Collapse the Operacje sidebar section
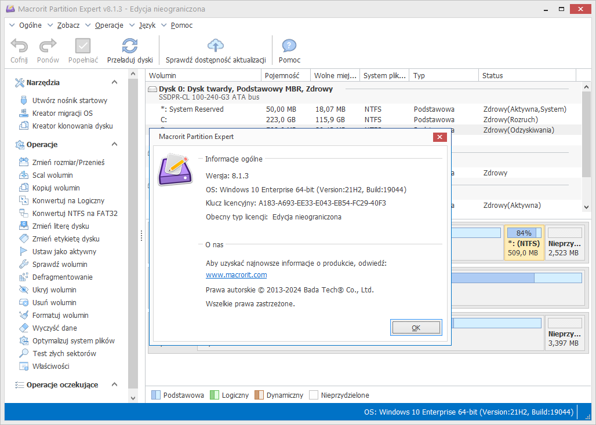Viewport: 596px width, 425px height. (x=114, y=144)
